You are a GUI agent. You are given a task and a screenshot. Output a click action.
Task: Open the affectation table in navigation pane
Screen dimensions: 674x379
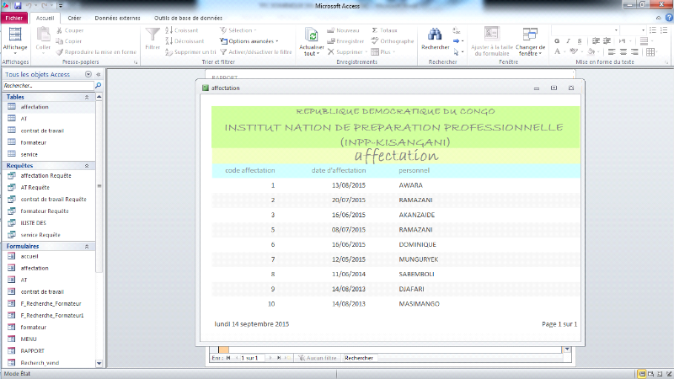[x=35, y=107]
